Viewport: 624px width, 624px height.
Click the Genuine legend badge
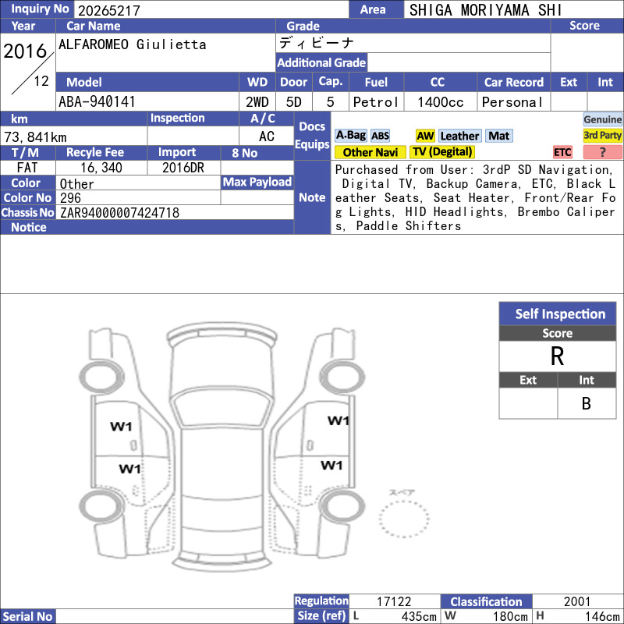pos(602,119)
